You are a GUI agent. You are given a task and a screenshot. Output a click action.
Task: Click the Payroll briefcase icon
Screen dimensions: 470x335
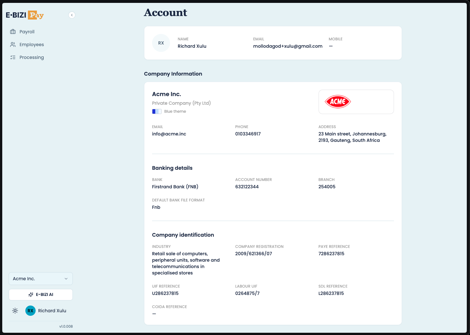coord(13,32)
